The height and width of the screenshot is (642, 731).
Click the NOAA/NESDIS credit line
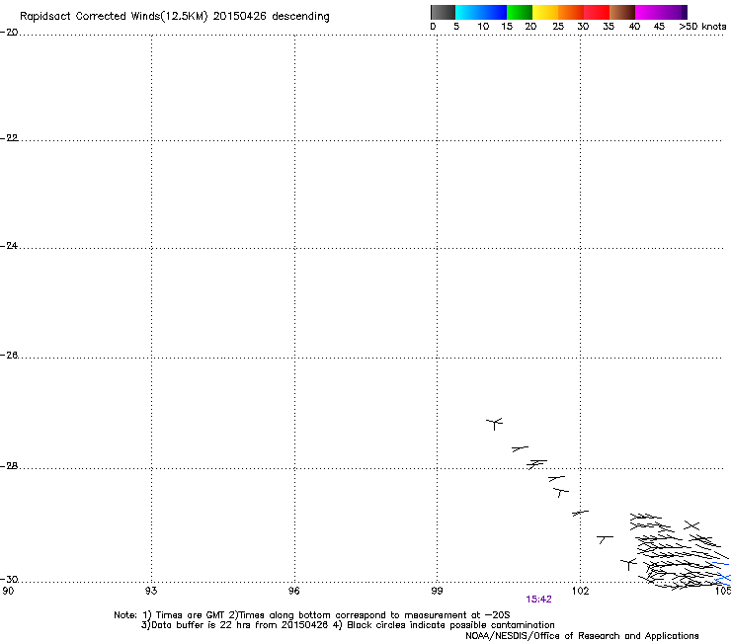(582, 636)
